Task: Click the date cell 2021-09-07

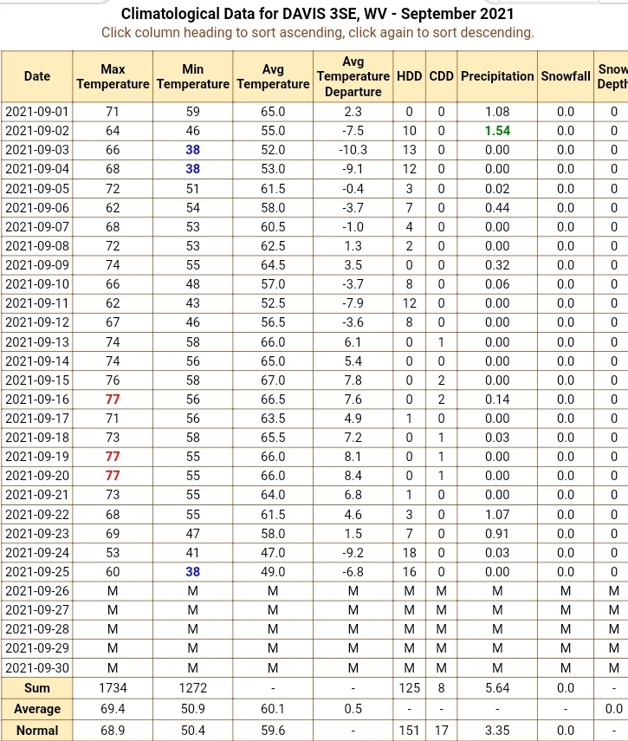Action: pos(37,227)
